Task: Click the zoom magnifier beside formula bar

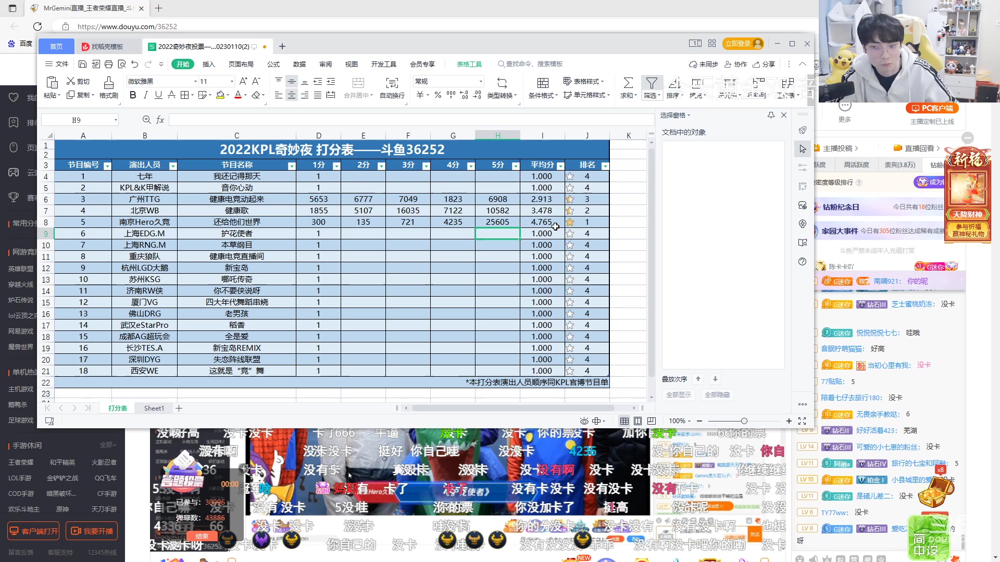Action: (x=147, y=120)
